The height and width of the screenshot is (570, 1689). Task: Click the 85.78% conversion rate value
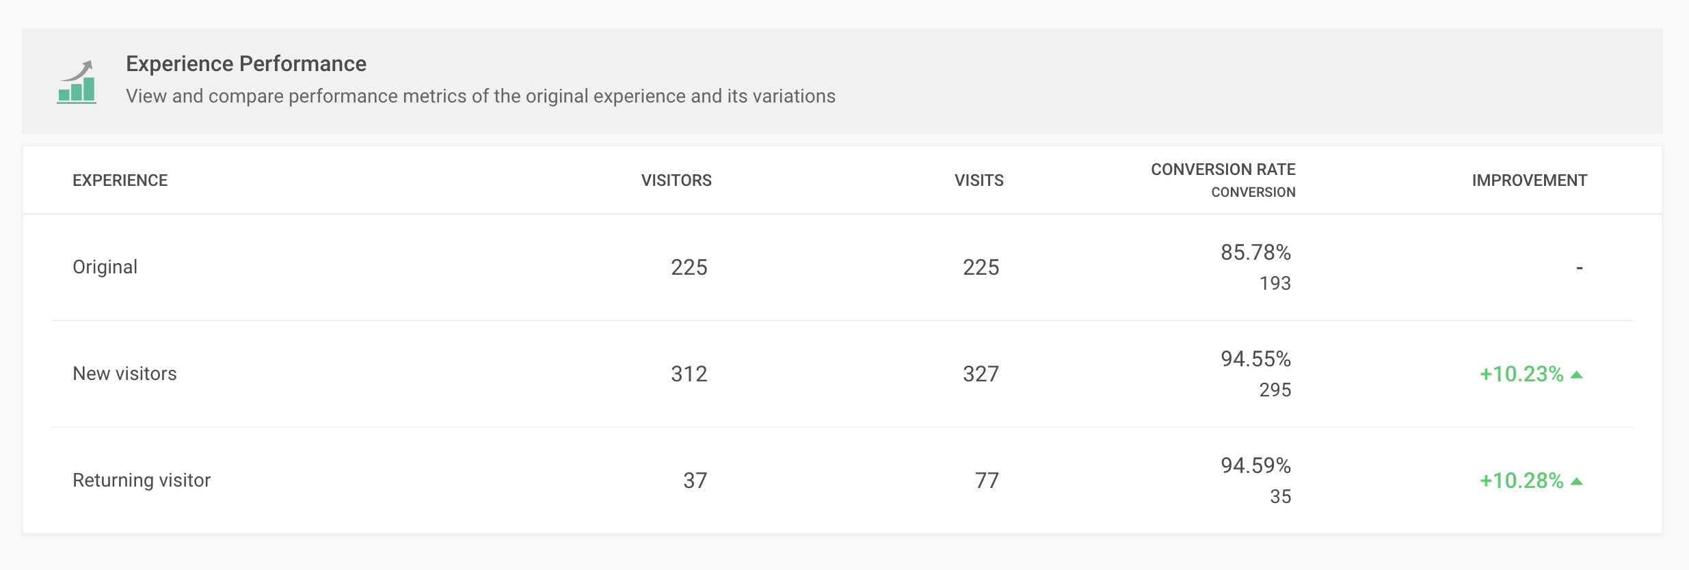pyautogui.click(x=1255, y=252)
